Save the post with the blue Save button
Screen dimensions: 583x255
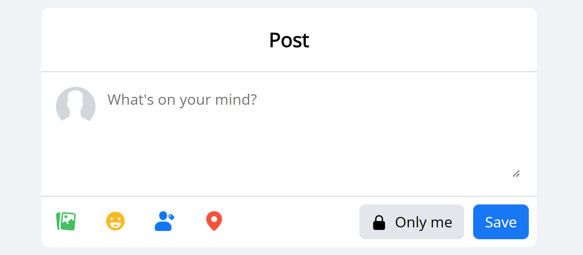coord(501,222)
